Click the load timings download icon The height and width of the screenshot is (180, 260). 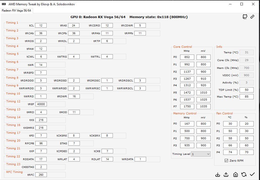tap(218, 174)
